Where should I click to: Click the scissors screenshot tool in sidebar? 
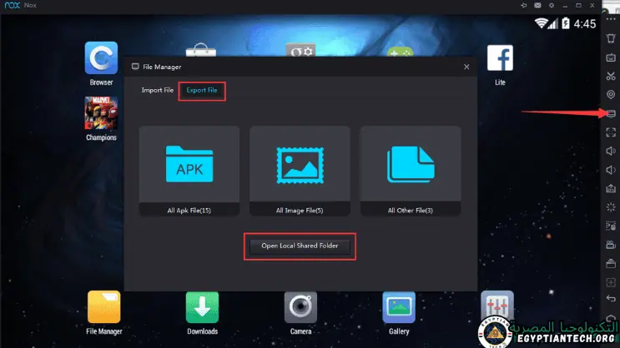click(610, 77)
